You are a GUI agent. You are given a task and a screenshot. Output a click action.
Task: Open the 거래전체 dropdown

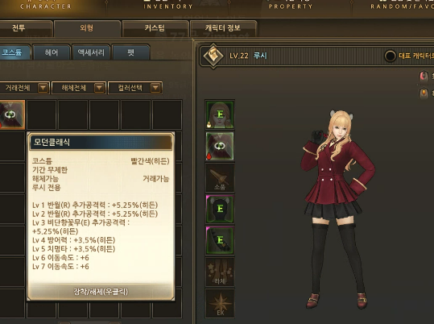(x=24, y=88)
